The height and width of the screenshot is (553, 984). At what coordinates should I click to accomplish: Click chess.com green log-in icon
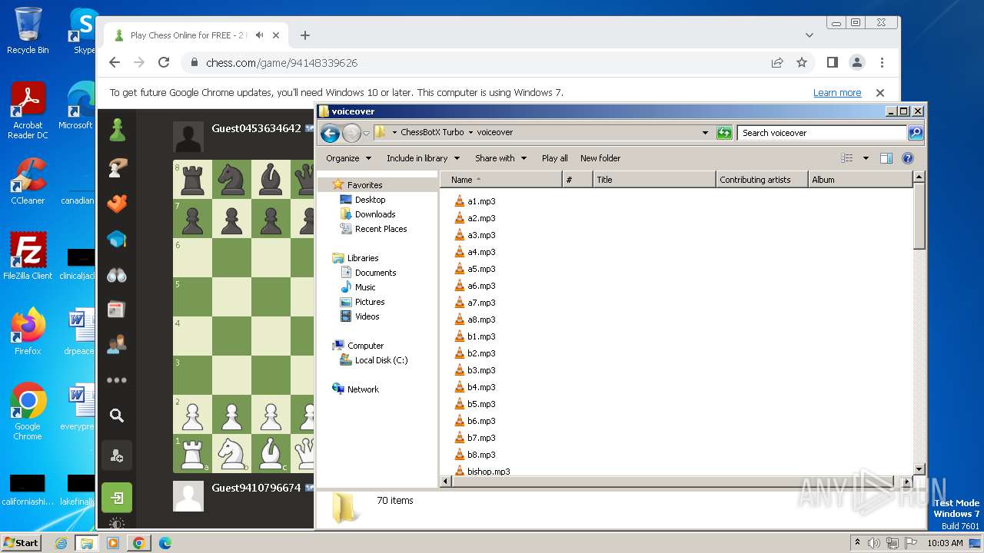click(x=117, y=498)
